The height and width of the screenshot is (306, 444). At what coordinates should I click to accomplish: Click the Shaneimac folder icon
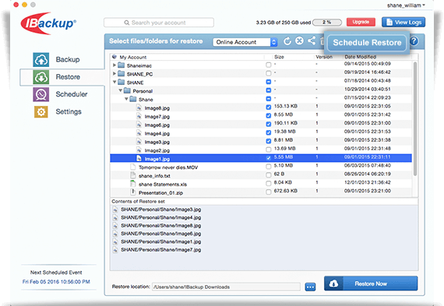122,65
